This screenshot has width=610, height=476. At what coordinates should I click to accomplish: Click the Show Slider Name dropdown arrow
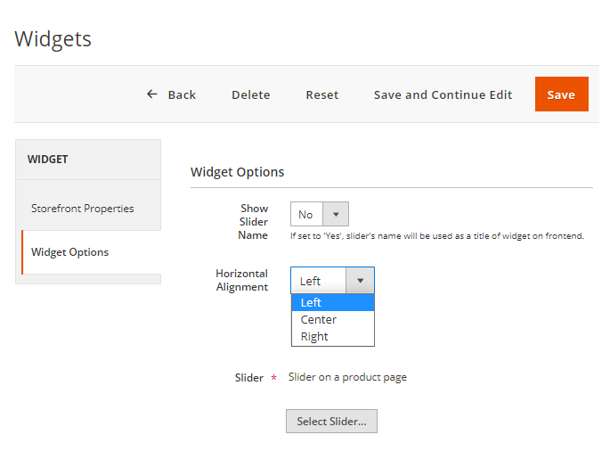pyautogui.click(x=336, y=214)
